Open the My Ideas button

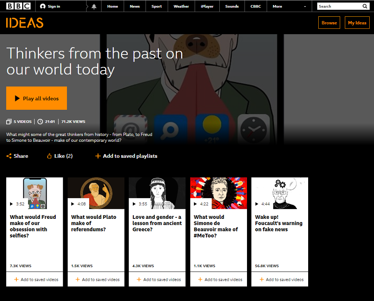pyautogui.click(x=357, y=23)
